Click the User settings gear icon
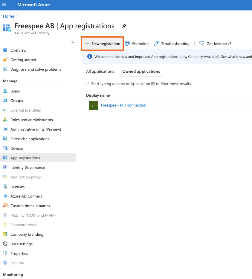Image resolution: width=252 pixels, height=279 pixels. (5, 244)
